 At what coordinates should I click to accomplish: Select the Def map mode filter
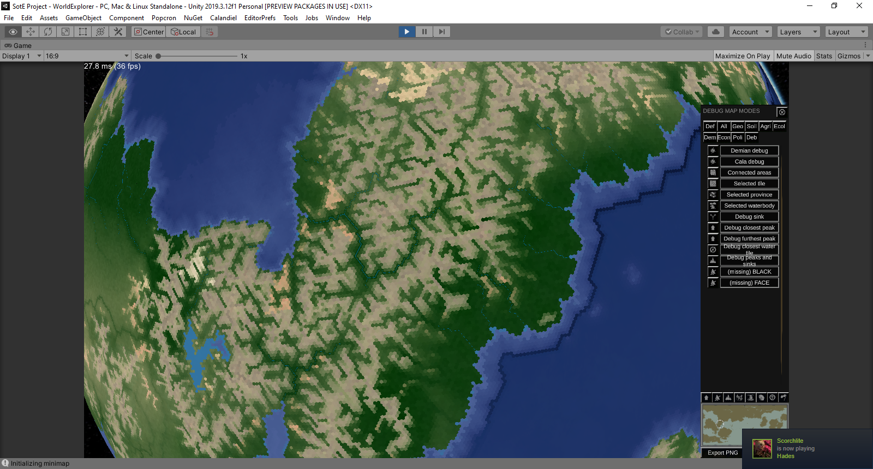pos(710,127)
